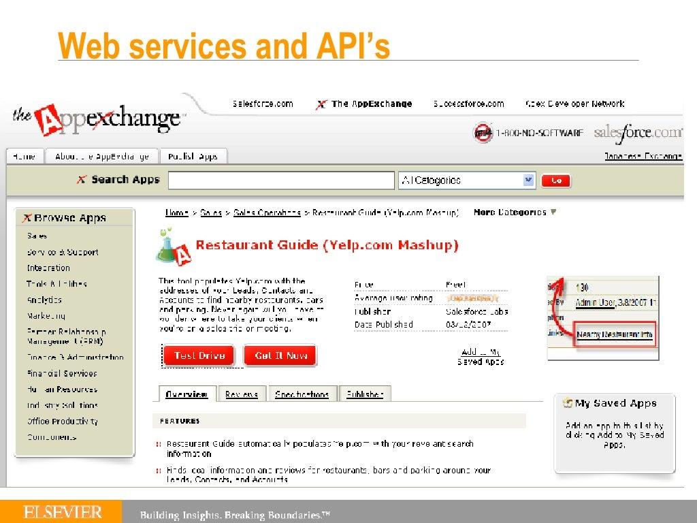
Task: Click the Home breadcrumb link
Action: click(x=177, y=212)
